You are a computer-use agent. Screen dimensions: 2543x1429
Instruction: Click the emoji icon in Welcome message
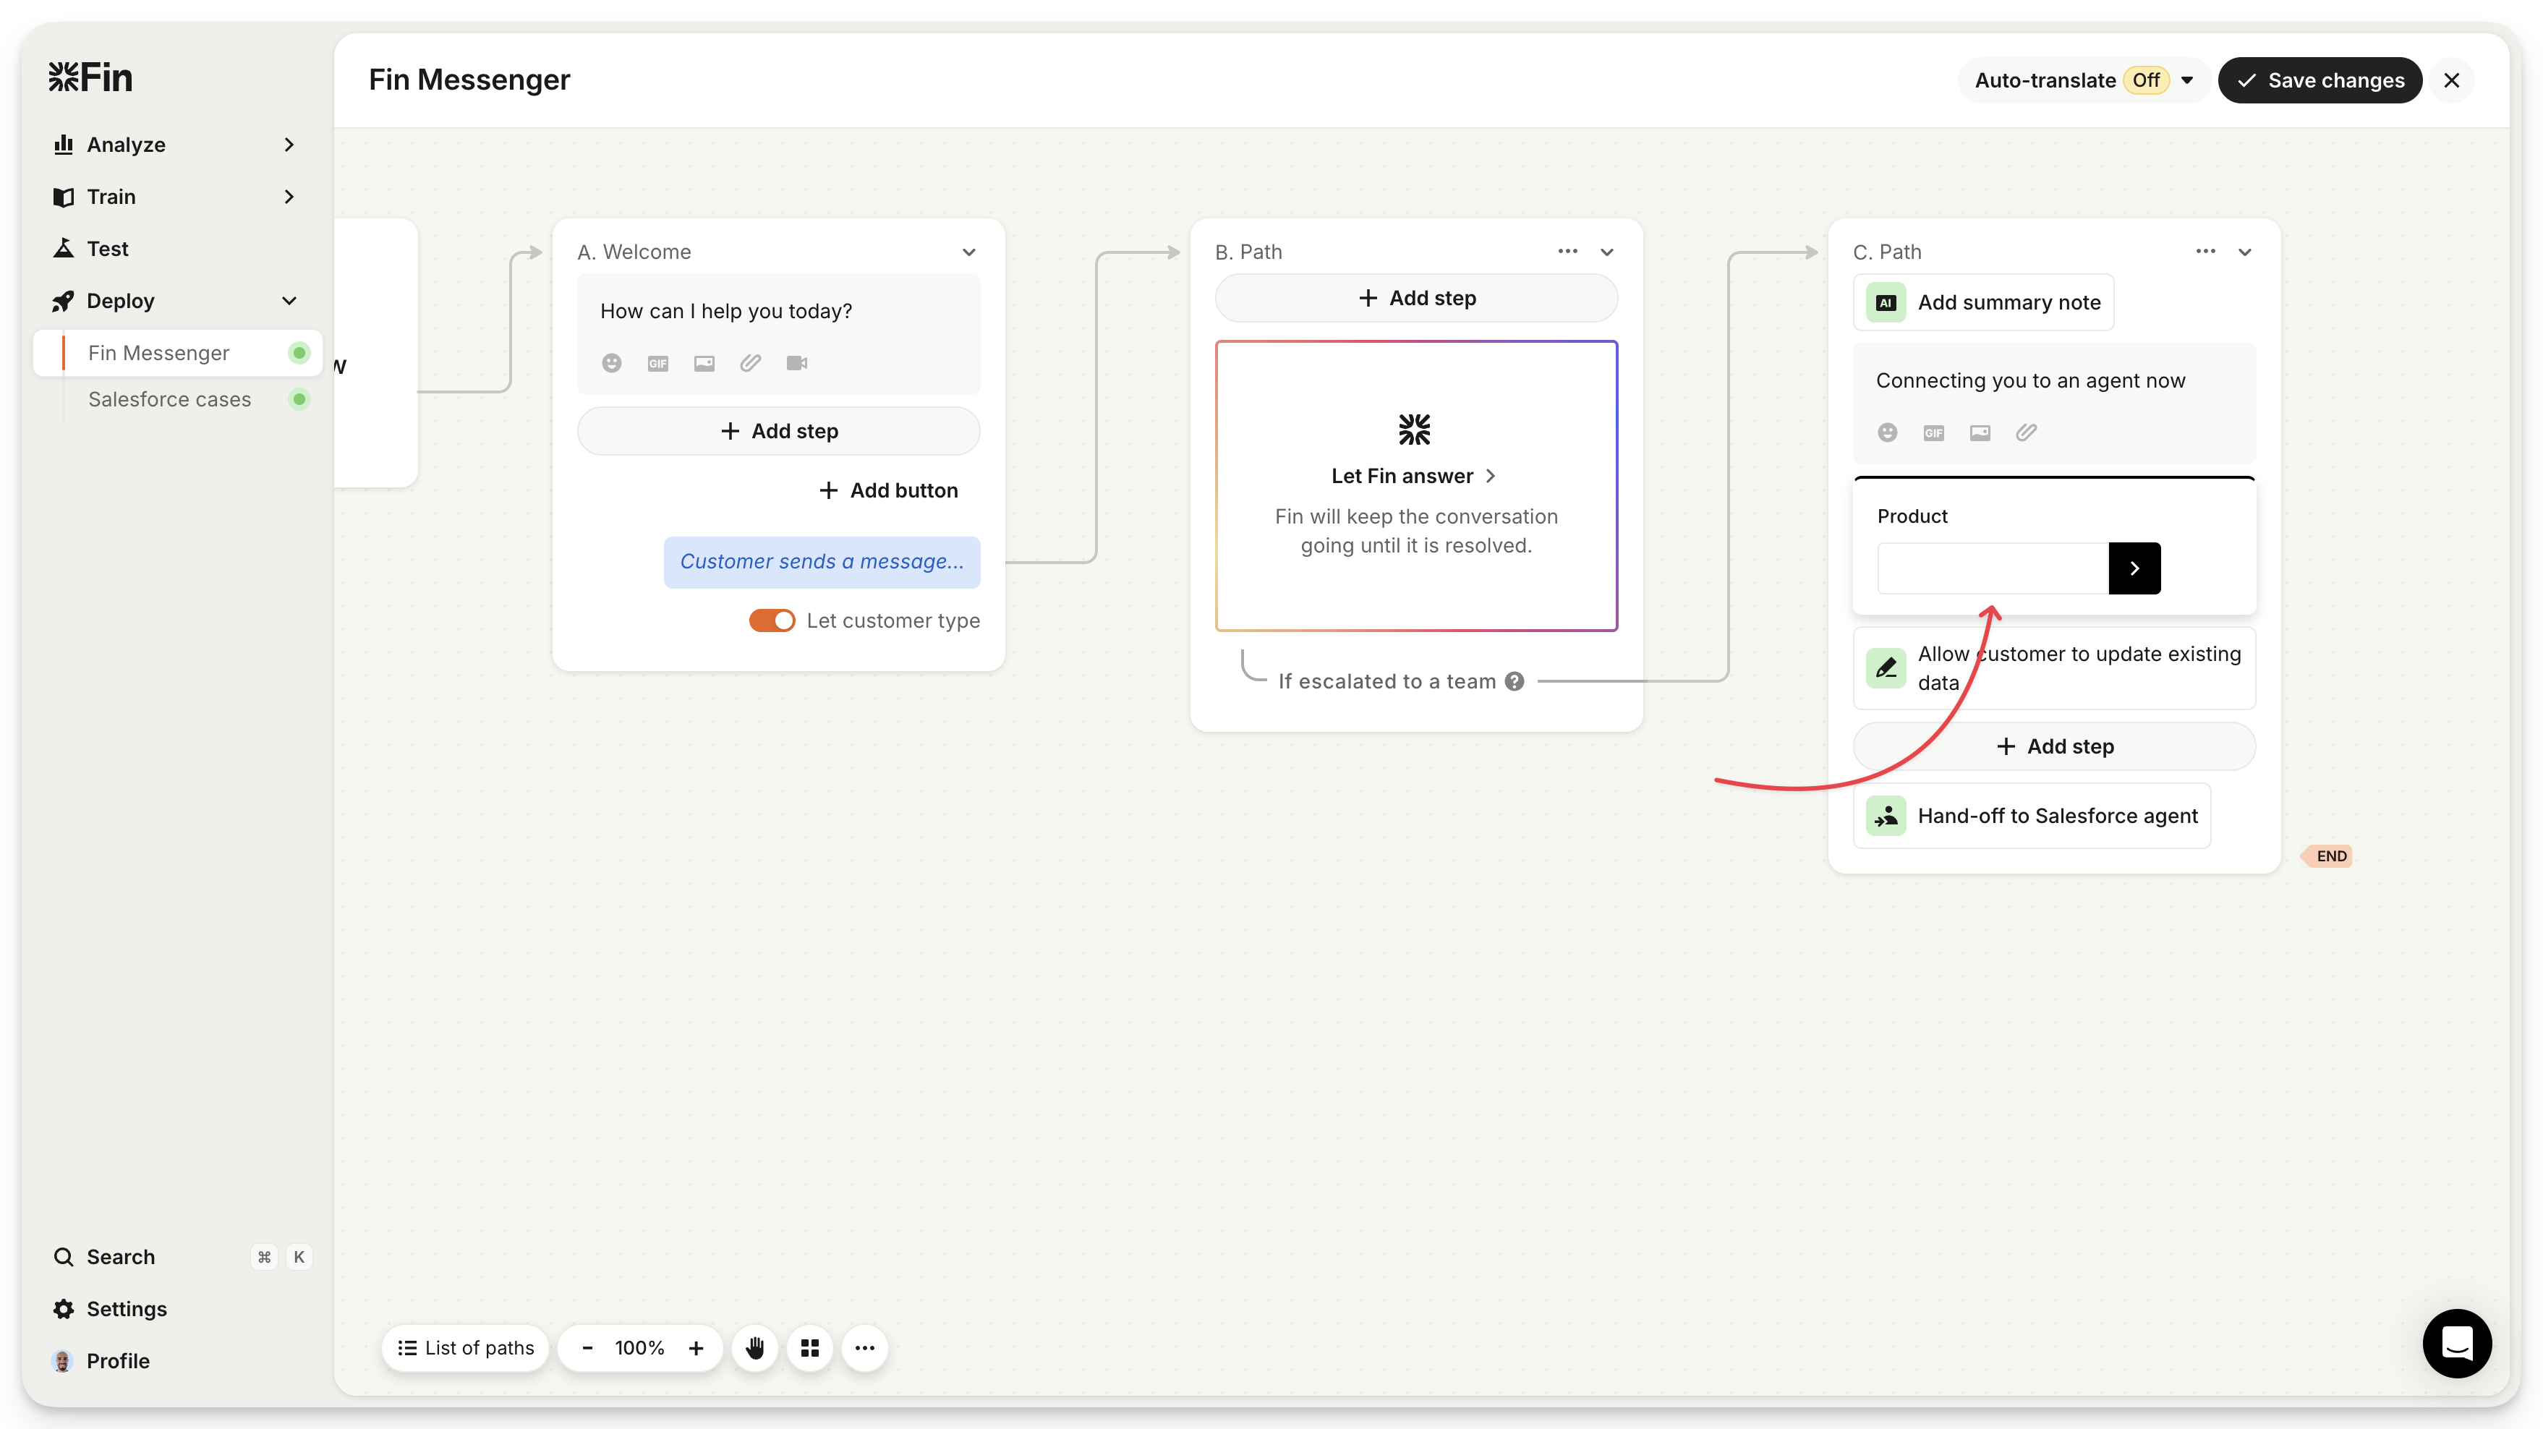coord(611,363)
